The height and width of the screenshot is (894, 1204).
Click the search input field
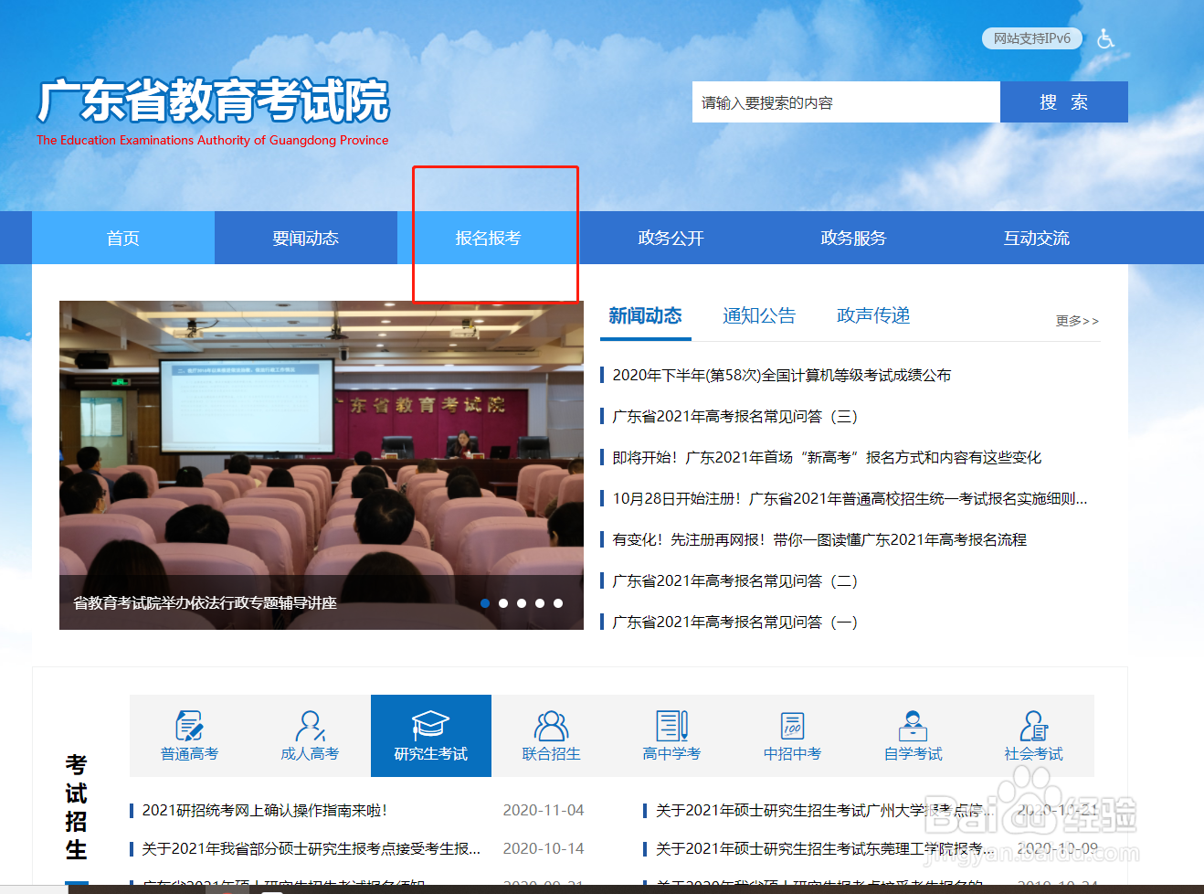(x=845, y=101)
